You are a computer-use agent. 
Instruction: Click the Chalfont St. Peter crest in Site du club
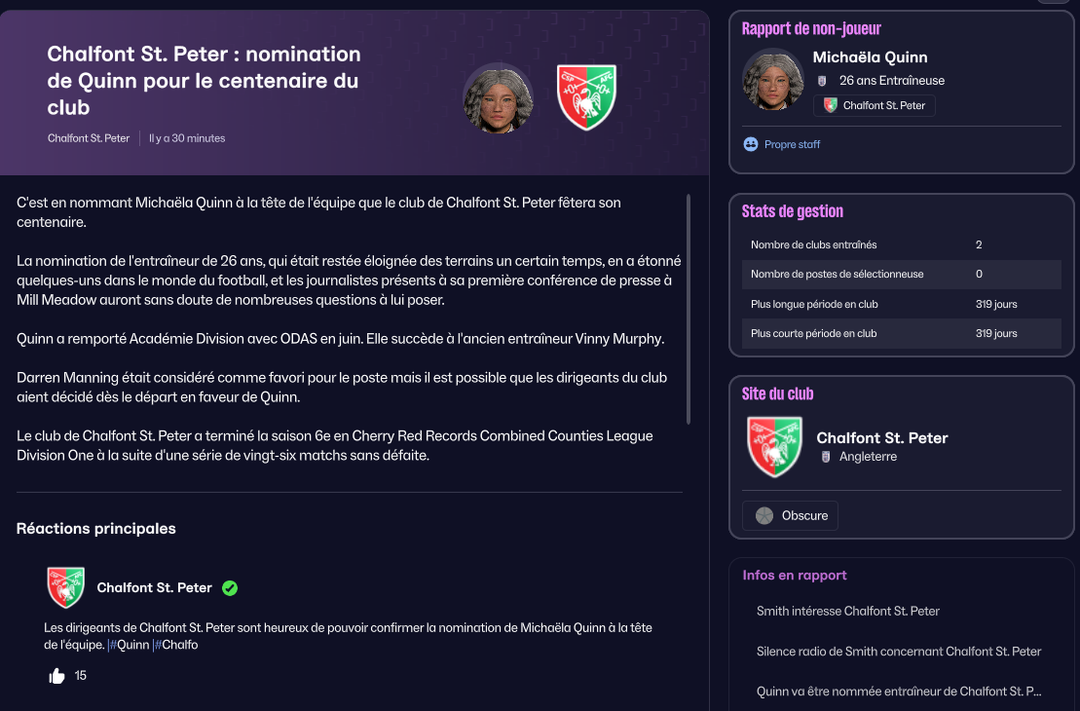[774, 446]
